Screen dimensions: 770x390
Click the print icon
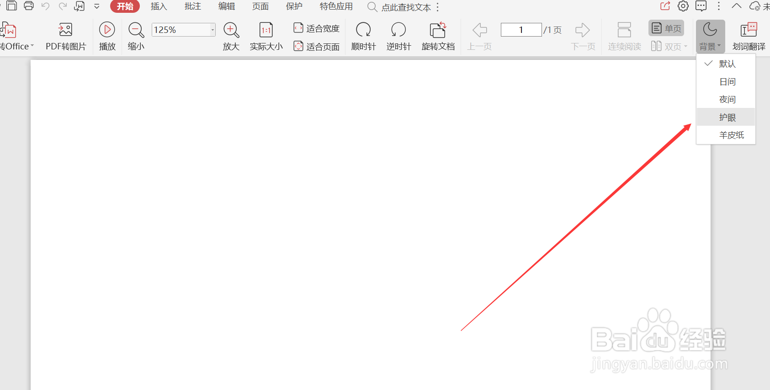tap(29, 6)
